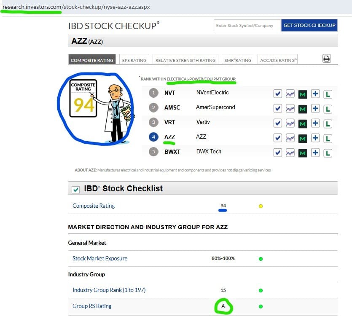Open the chart icon for VRT
Screen dimensions: 352x316
[x=290, y=123]
